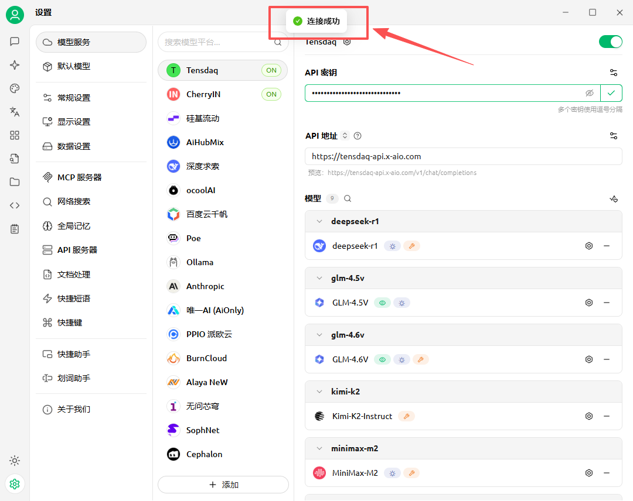This screenshot has width=633, height=501.
Task: Click the API address help question icon
Action: [x=358, y=136]
